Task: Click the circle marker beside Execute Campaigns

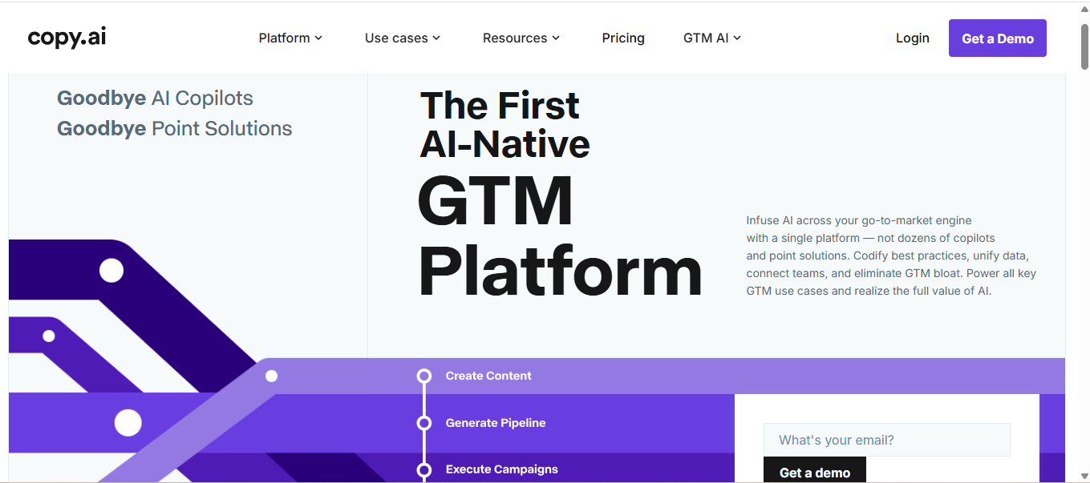Action: point(424,469)
